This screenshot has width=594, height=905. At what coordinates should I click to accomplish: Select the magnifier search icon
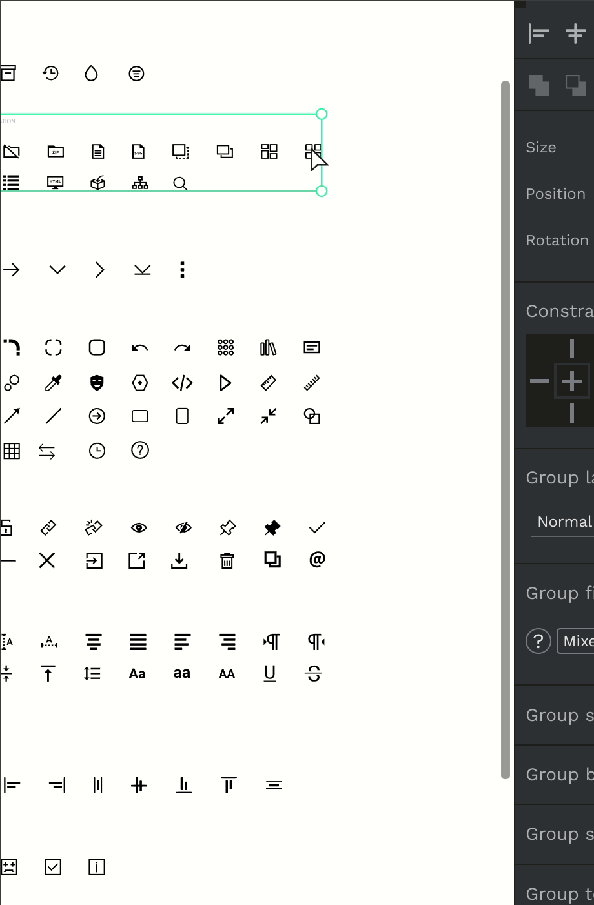[x=181, y=184]
